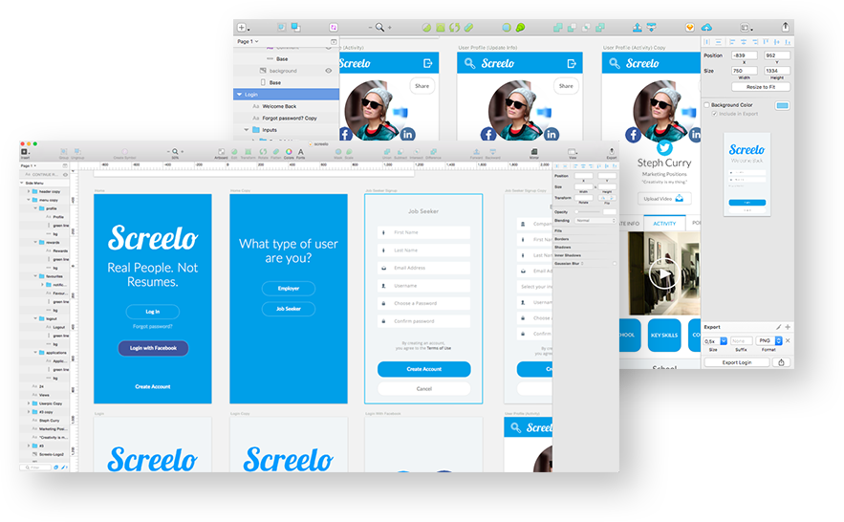Viewport: 844px width, 522px height.
Task: Click the orange Sketch gem icon
Action: click(690, 27)
